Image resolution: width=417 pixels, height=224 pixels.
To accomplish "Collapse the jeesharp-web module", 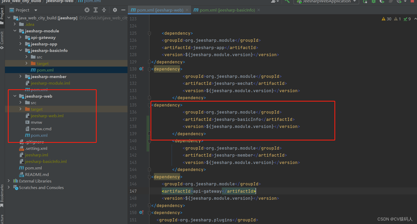I will (x=15, y=96).
